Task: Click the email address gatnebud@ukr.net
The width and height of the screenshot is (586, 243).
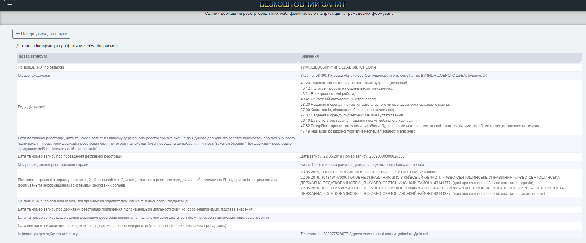Action: tap(413, 234)
